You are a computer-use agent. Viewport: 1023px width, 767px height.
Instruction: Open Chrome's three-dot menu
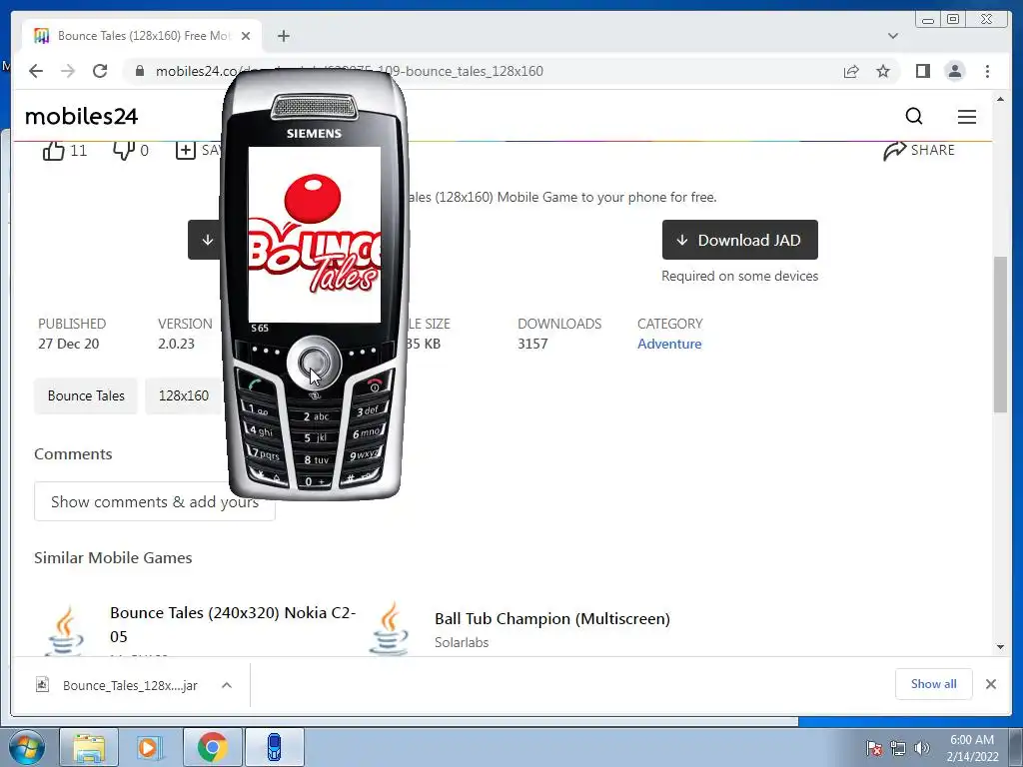click(987, 71)
